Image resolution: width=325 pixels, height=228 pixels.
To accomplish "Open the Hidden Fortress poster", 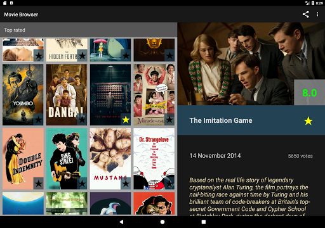I will coord(67,50).
